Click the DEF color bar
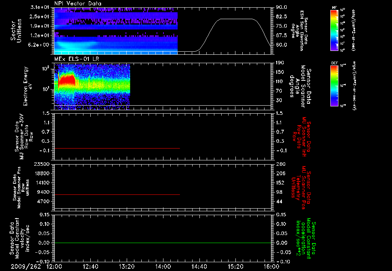Screen dimensions: 392x271 point(335,86)
